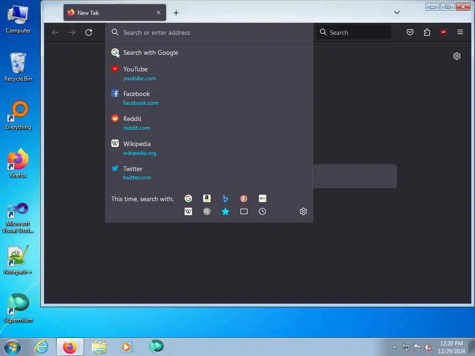
Task: Pick Wikipedia one-off search engine icon
Action: coord(188,211)
